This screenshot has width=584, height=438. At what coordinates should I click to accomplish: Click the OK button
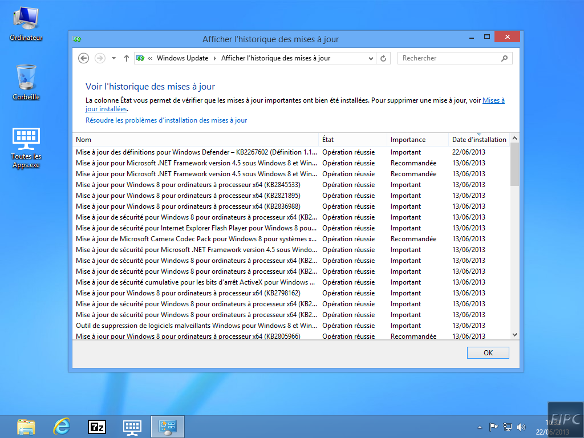[488, 353]
